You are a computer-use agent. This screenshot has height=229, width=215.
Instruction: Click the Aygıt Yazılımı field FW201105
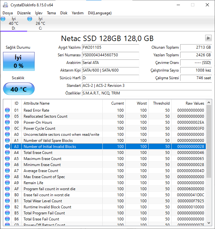[x=111, y=47]
